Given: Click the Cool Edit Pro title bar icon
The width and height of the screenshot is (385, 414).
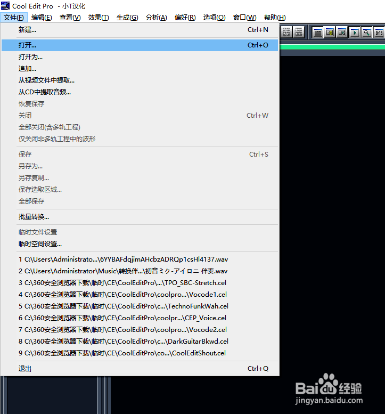Looking at the screenshot, I should pos(5,6).
